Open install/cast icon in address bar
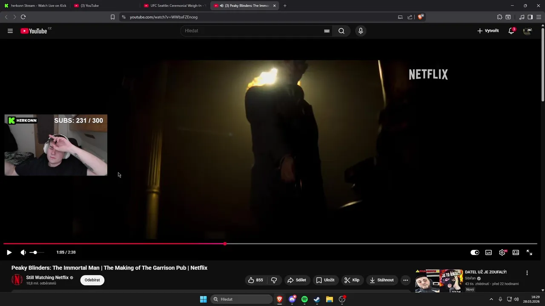 point(400,17)
